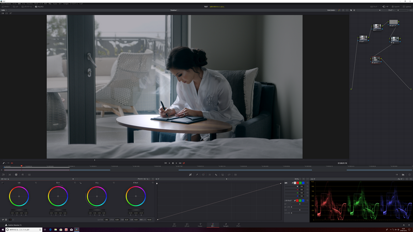This screenshot has height=232, width=413.
Task: Pick white point with Gain eyedropper
Action: tap(81, 183)
